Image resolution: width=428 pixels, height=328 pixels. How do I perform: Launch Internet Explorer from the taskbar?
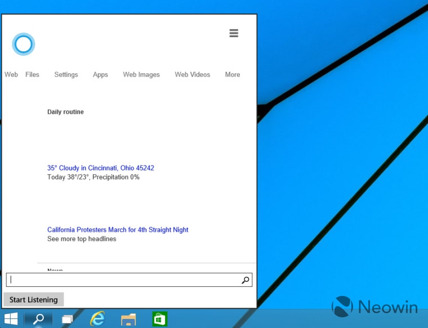click(x=98, y=319)
